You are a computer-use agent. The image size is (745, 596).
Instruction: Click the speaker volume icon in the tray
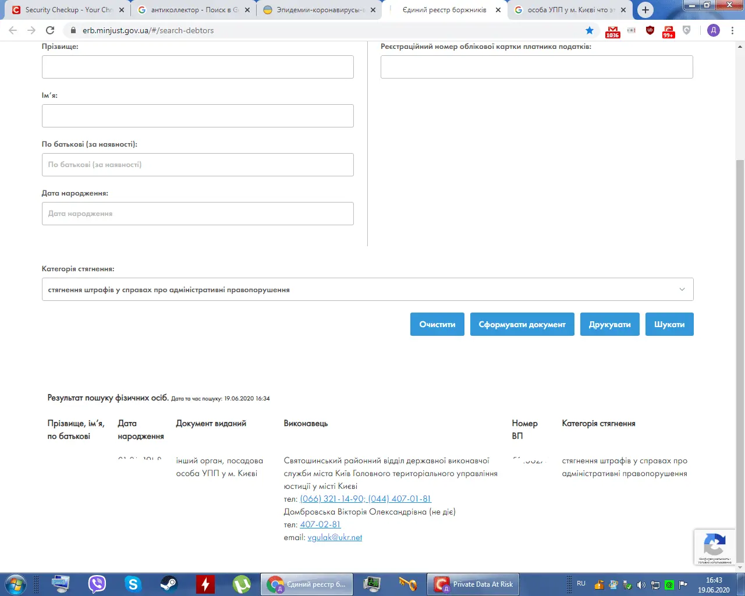(641, 584)
